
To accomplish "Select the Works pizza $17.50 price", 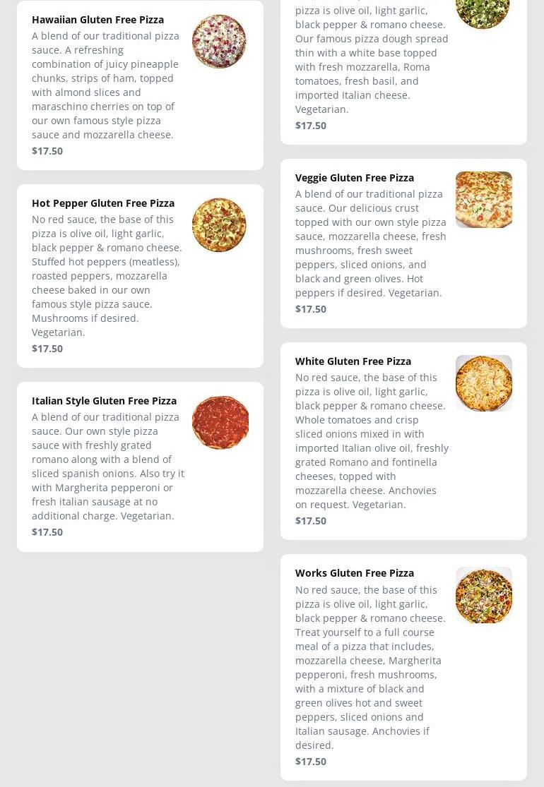I will click(x=311, y=762).
